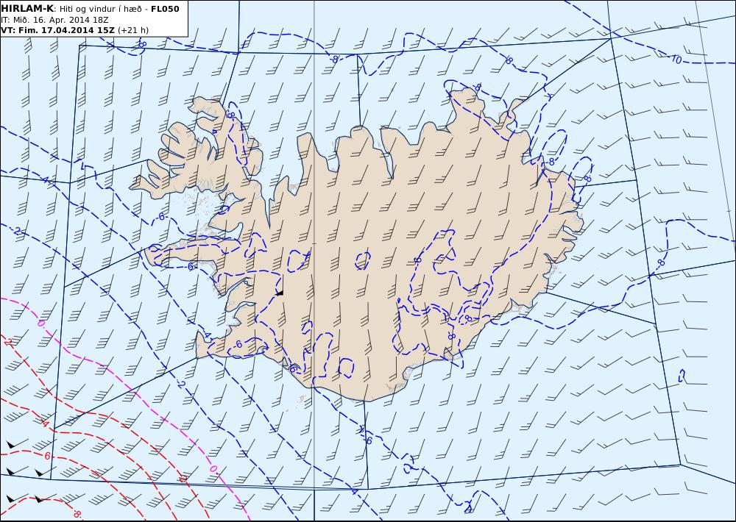Click the red '4' isotherm contour label

[46, 424]
